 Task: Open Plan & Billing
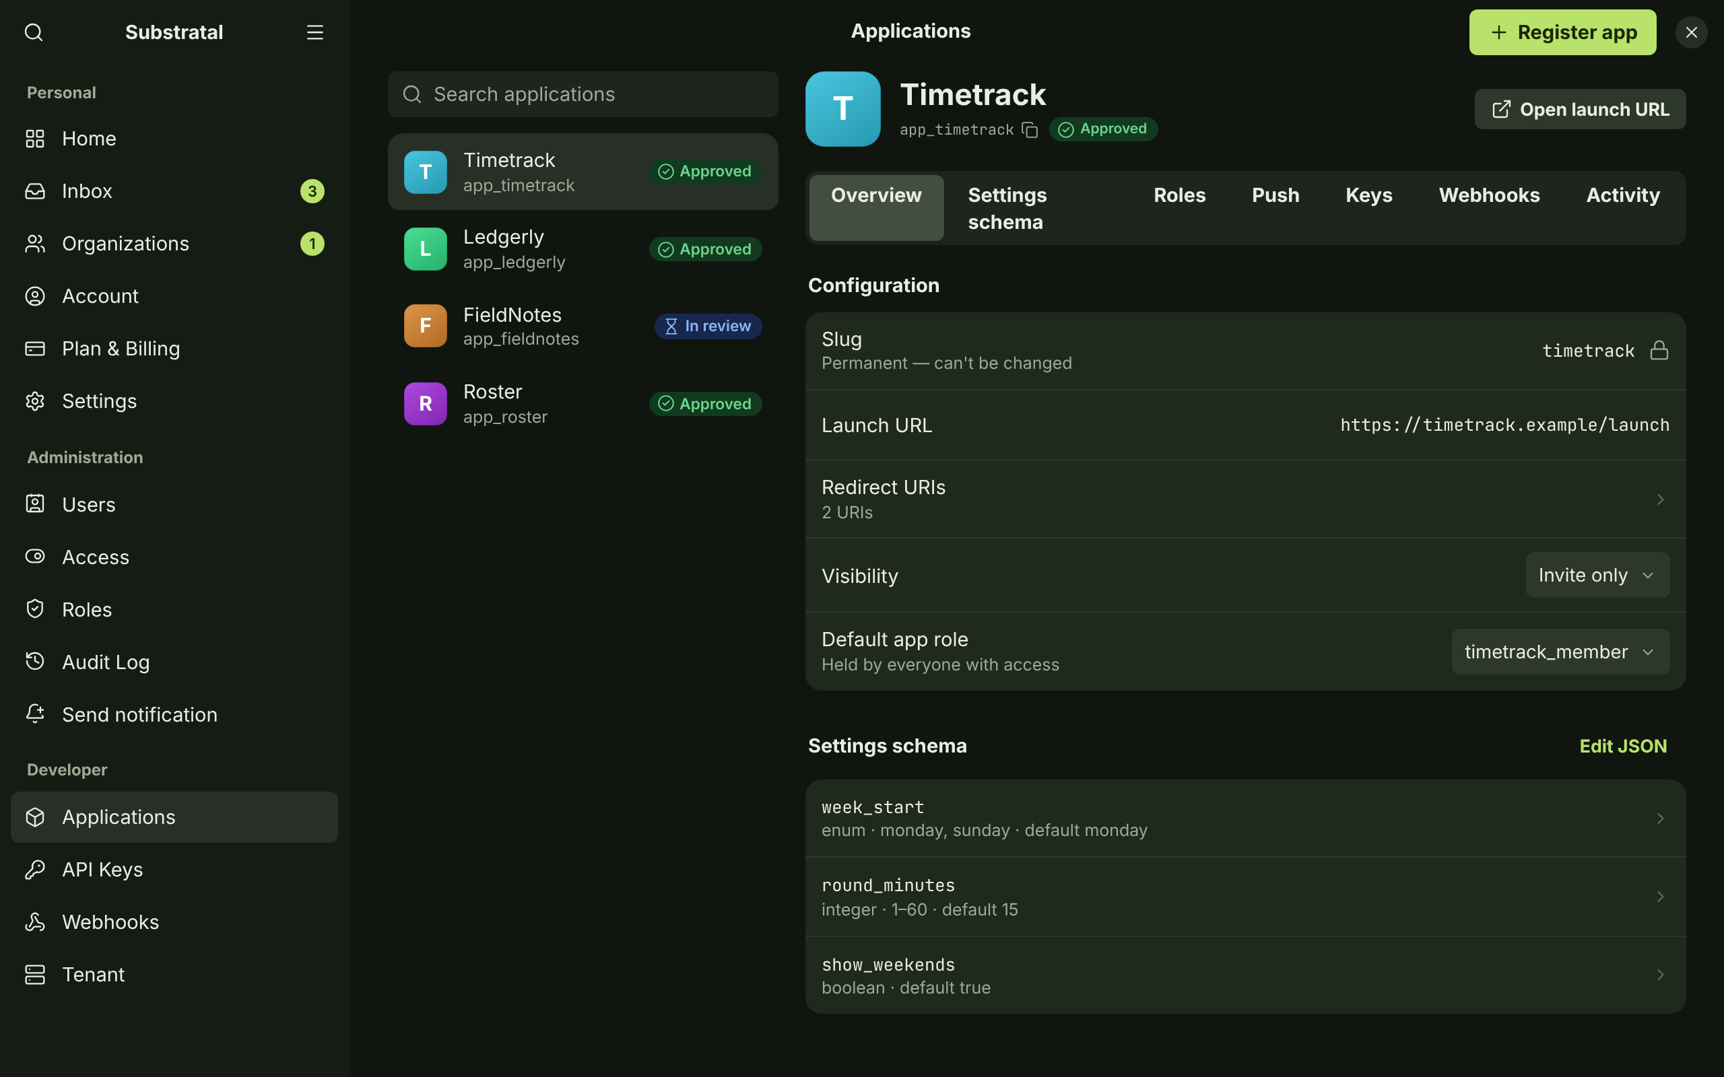tap(174, 348)
